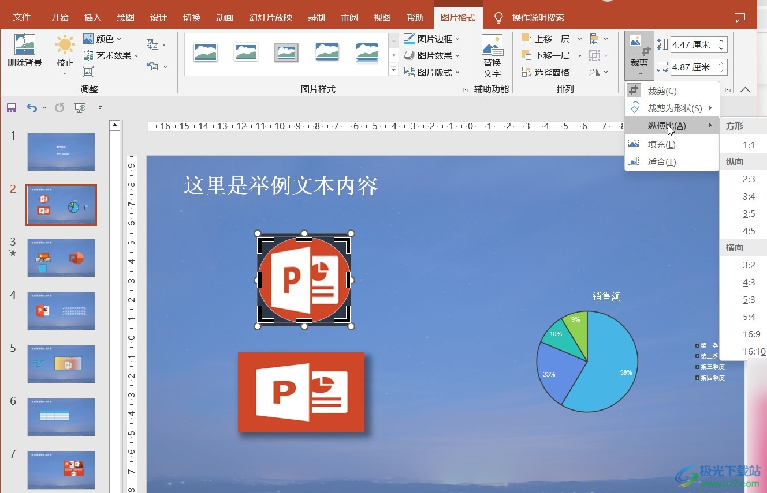Collapse the ribbon with the chevron
The width and height of the screenshot is (767, 493).
[x=746, y=89]
